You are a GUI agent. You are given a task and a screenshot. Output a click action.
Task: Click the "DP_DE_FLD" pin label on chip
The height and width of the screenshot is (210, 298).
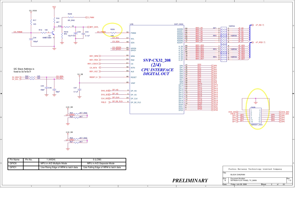pos(136,102)
